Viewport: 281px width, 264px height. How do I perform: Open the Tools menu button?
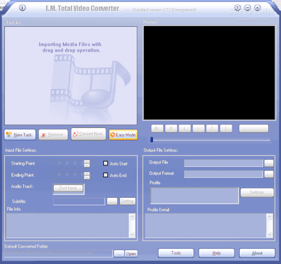pos(176,253)
